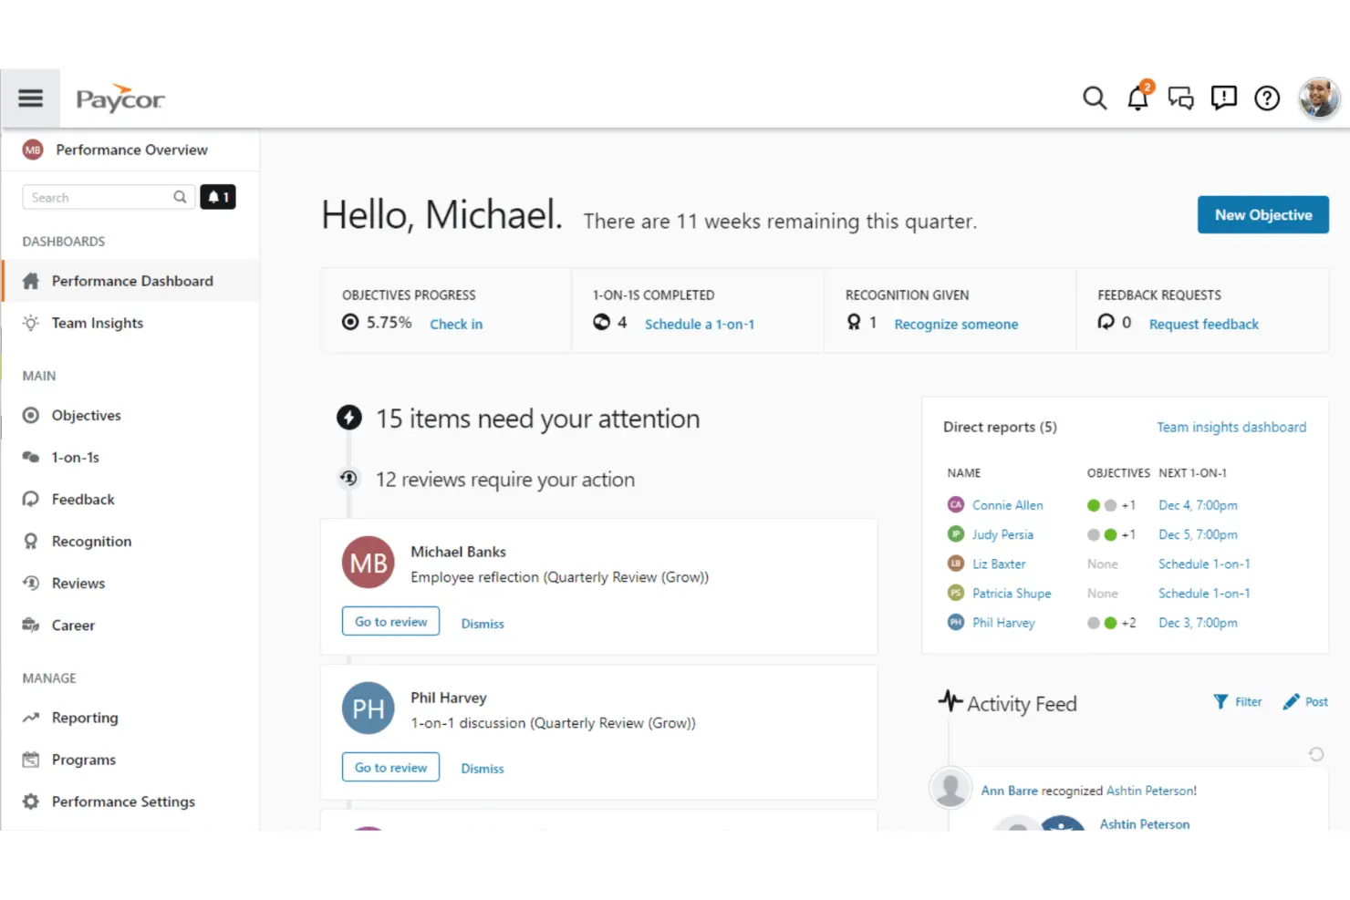Open Performance Settings
Viewport: 1350px width, 900px height.
(123, 802)
